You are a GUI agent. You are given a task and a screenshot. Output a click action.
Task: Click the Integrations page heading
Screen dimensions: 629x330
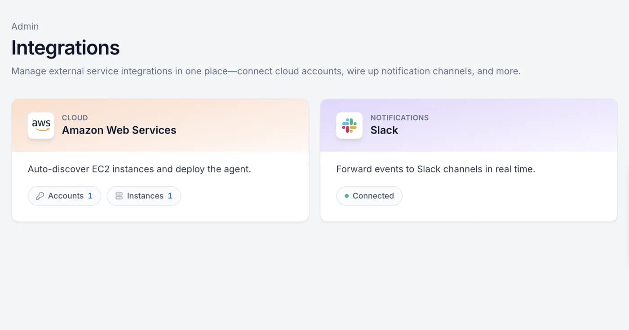(x=66, y=48)
